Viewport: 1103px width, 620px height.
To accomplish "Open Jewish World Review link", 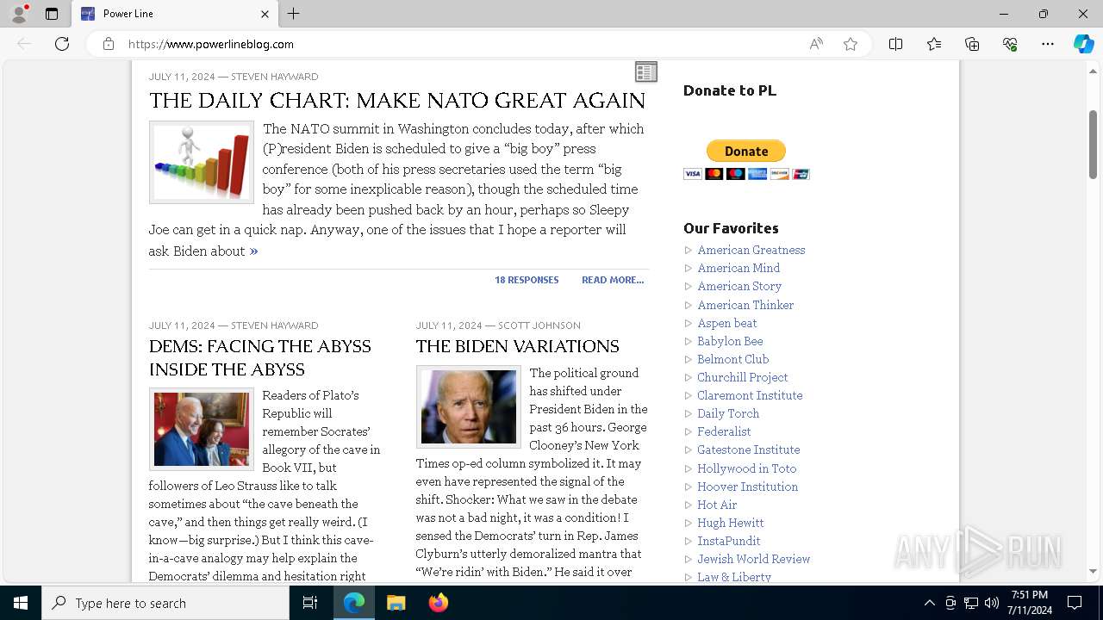I will (x=754, y=559).
